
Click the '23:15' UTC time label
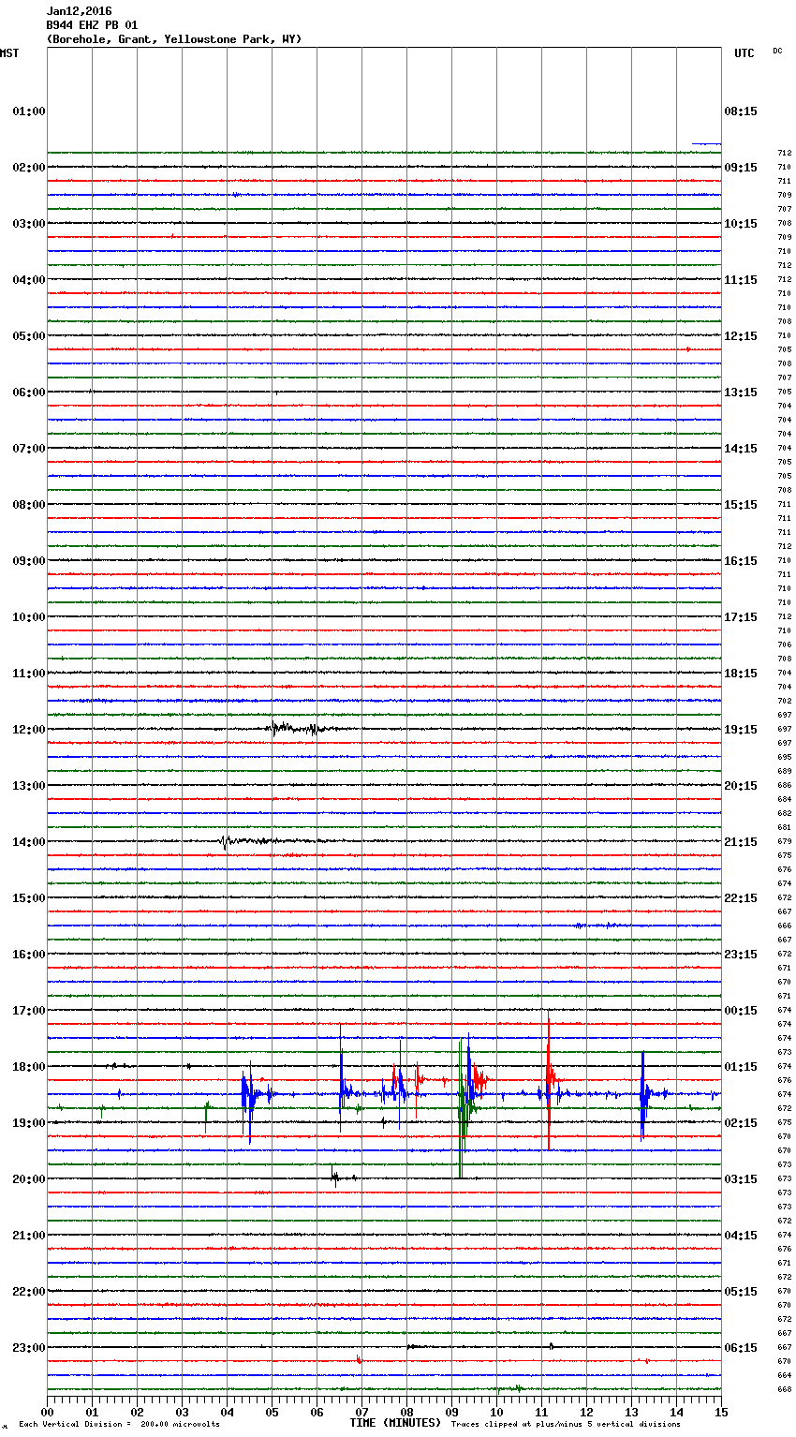point(741,955)
